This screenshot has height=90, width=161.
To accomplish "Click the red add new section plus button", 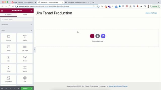I will pyautogui.click(x=92, y=36).
